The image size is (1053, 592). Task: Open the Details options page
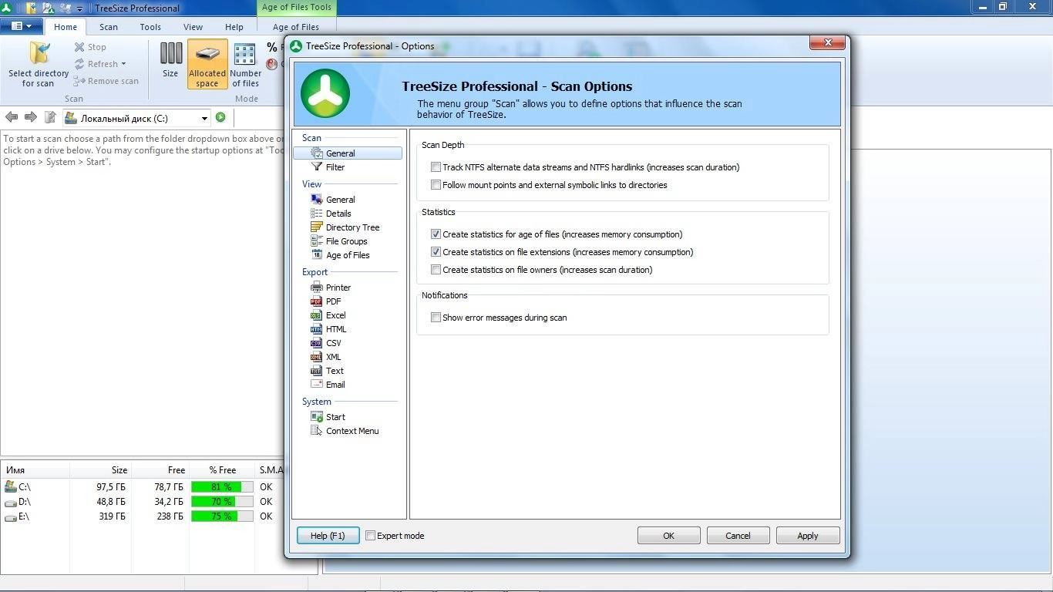(x=338, y=214)
